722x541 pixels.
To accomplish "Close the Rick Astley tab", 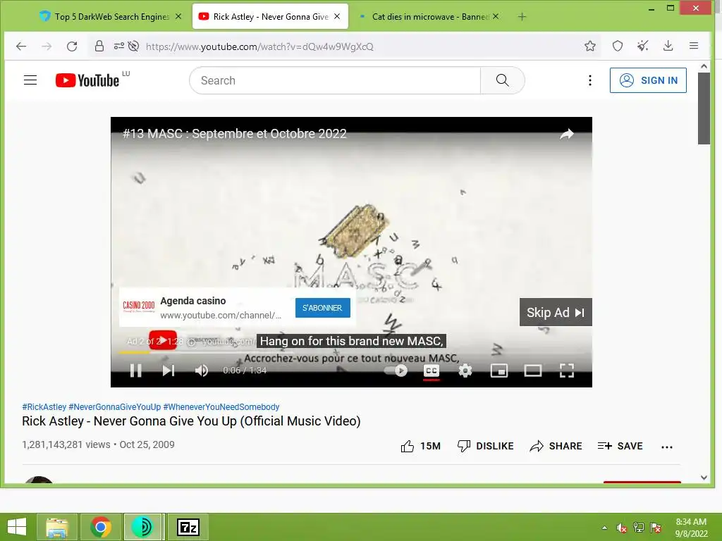I will click(x=337, y=17).
